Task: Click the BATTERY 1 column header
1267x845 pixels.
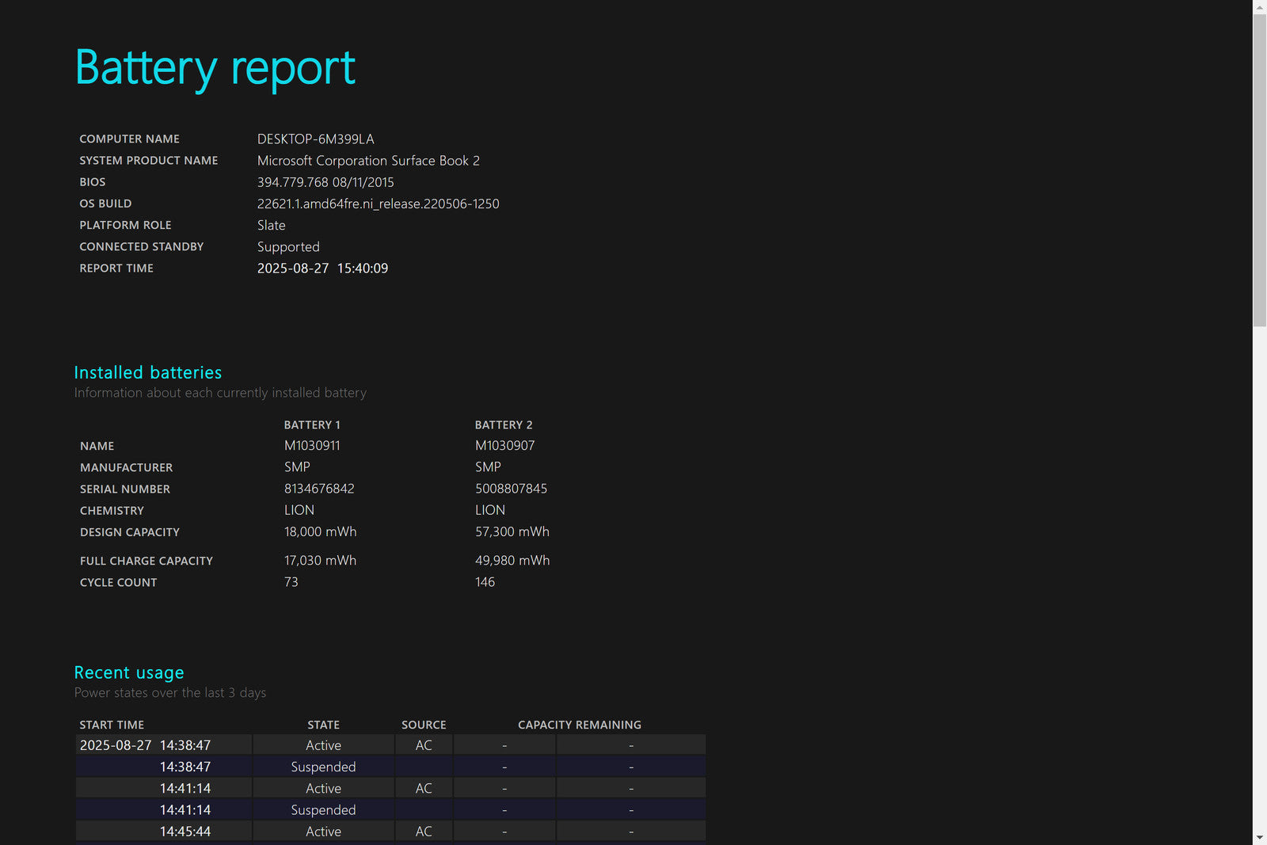Action: click(x=312, y=425)
